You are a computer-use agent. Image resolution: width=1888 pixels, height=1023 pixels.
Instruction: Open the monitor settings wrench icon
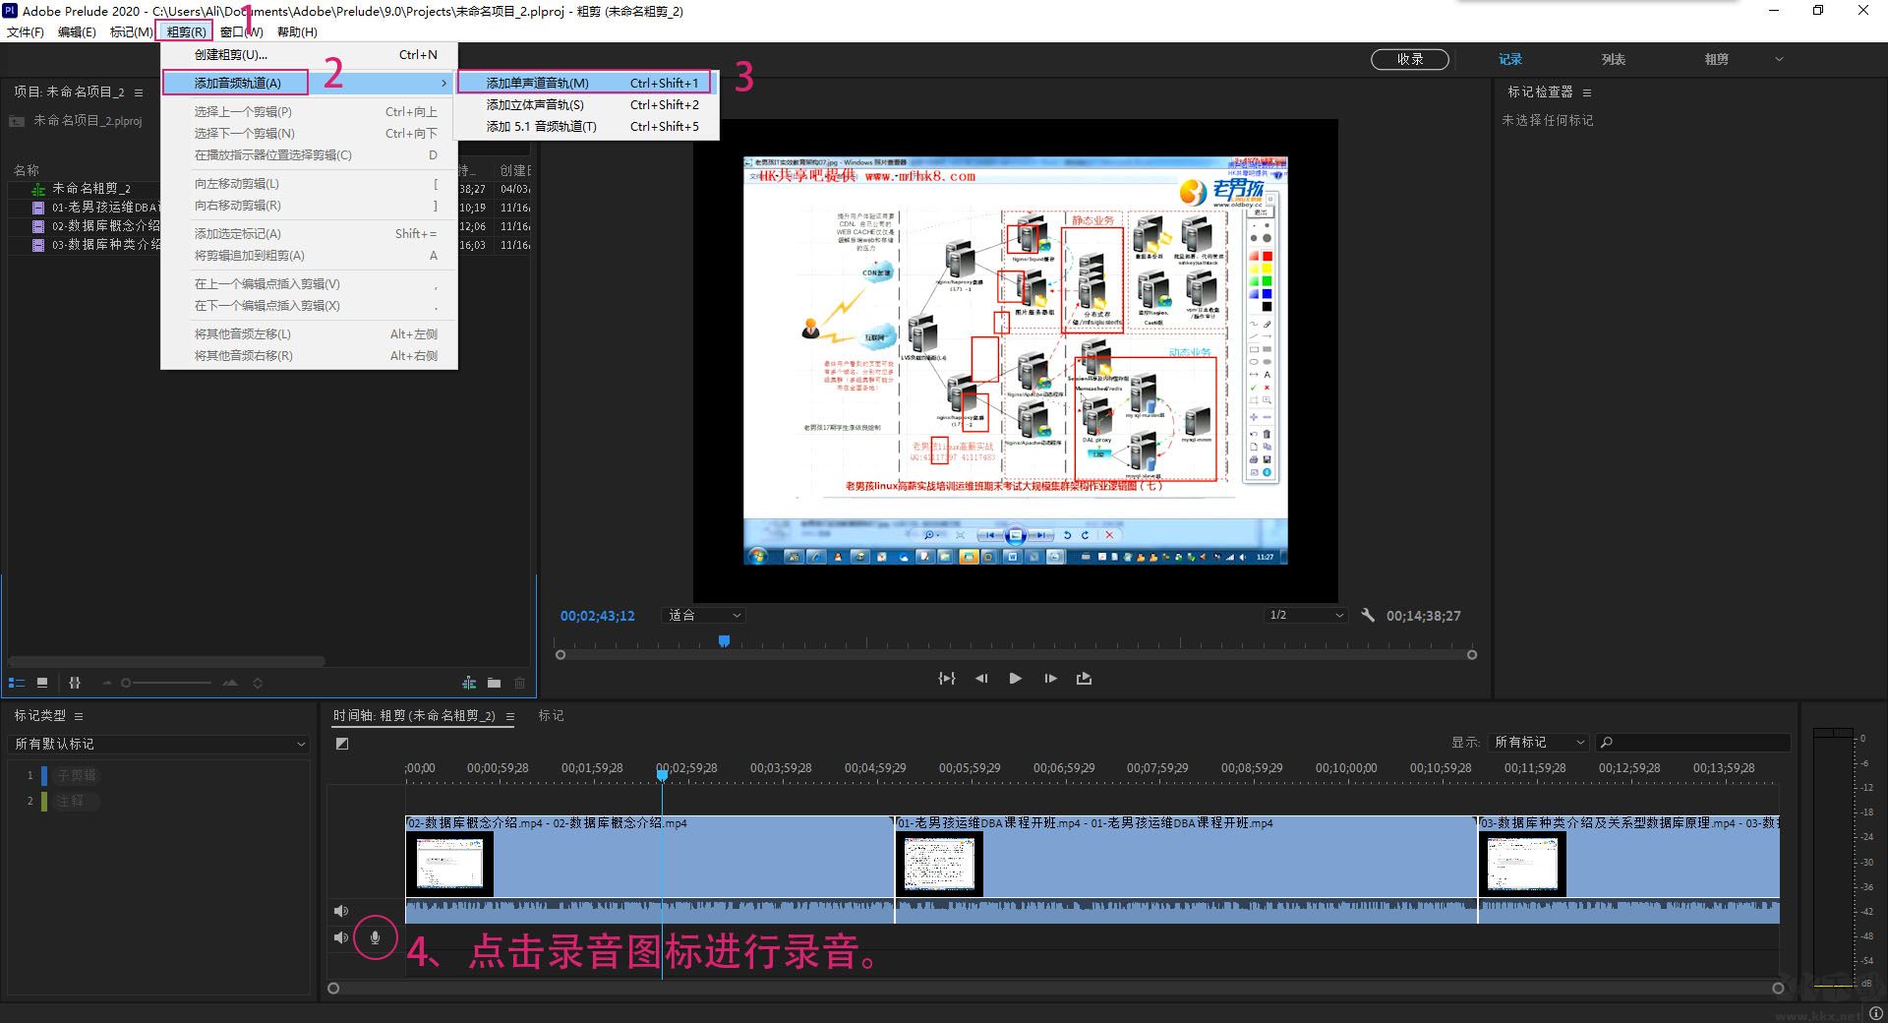coord(1368,615)
